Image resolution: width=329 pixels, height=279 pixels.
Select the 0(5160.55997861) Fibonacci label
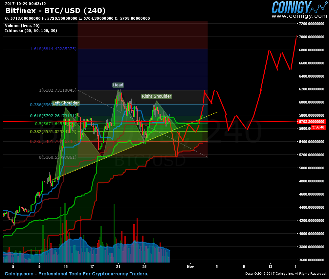(x=58, y=157)
